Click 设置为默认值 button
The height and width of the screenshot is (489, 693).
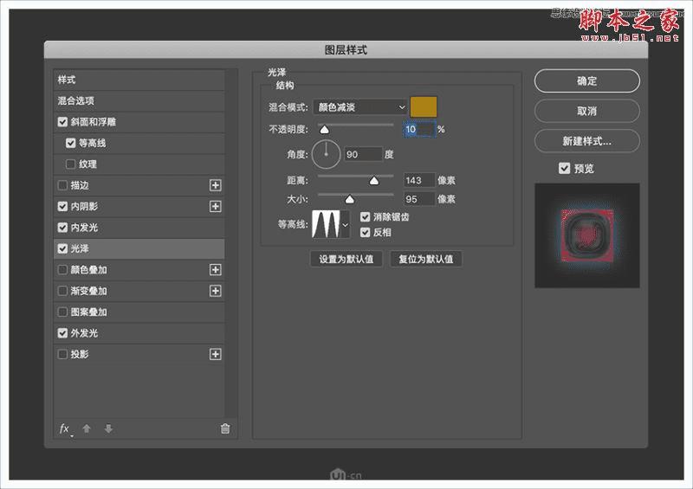pyautogui.click(x=346, y=259)
